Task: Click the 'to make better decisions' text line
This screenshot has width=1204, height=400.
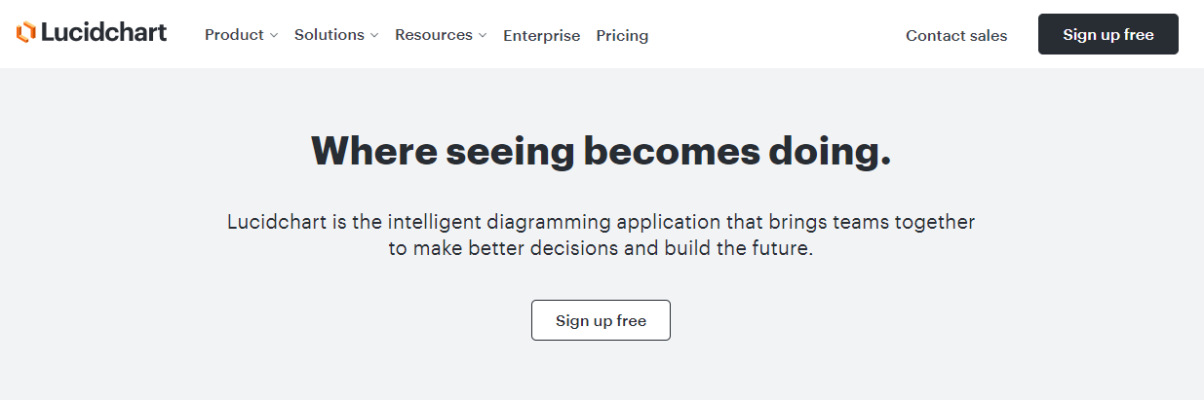Action: tap(601, 247)
